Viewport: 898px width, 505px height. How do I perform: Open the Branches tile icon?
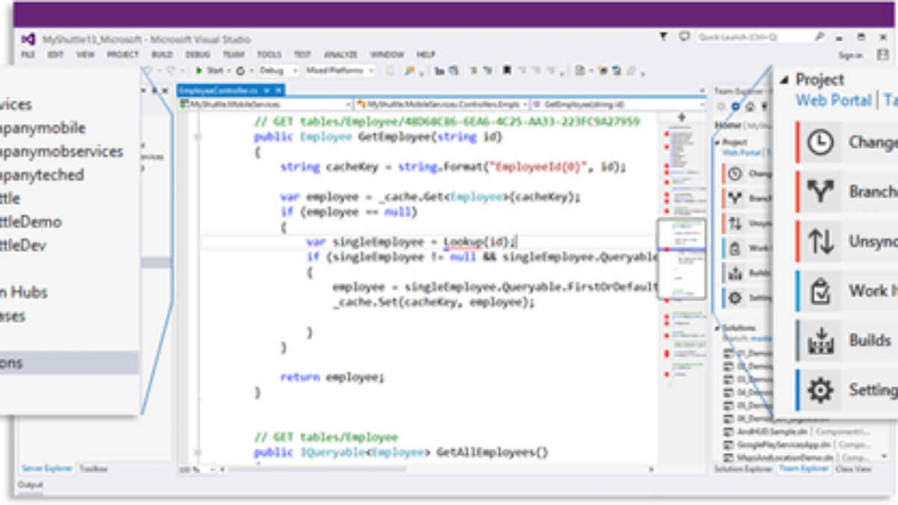[821, 192]
